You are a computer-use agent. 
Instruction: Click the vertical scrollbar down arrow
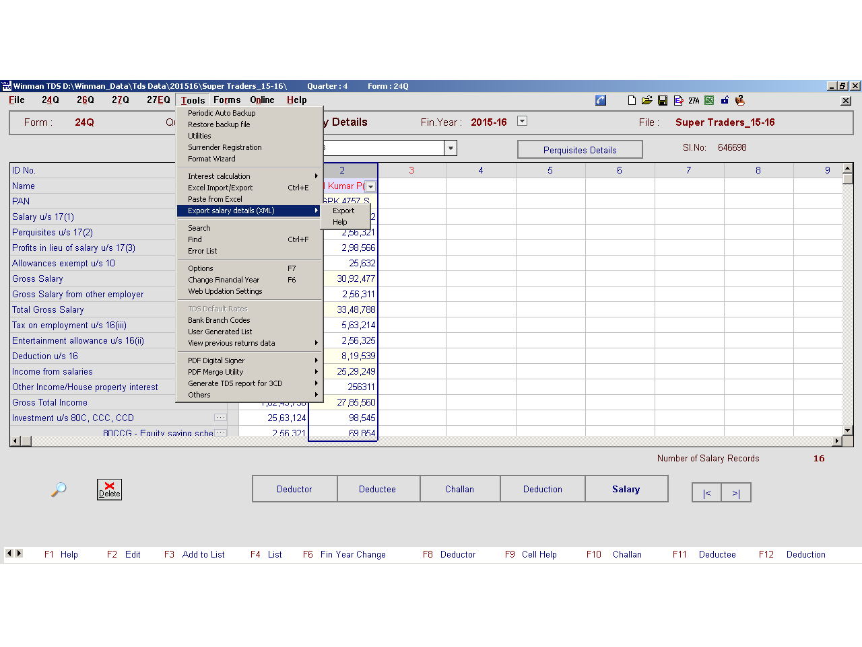[x=848, y=430]
